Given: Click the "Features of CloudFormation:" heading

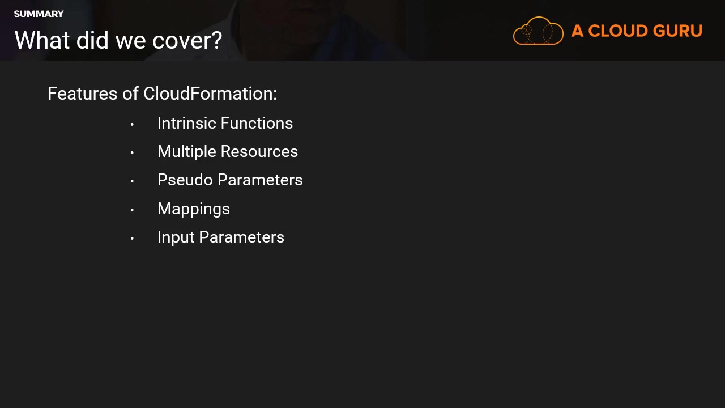Looking at the screenshot, I should point(162,93).
